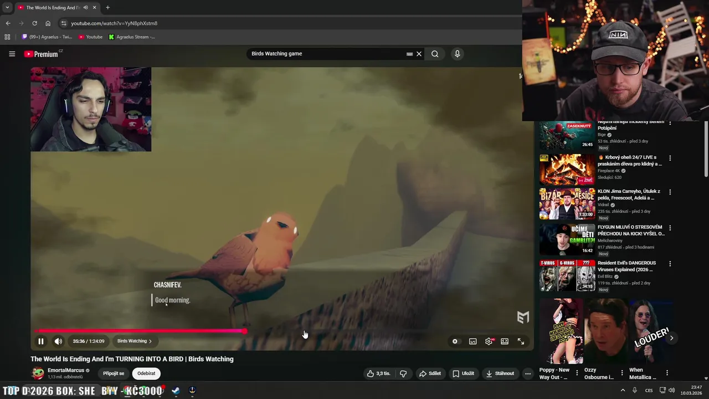Mute tab via speaker icon on tab
The height and width of the screenshot is (399, 709).
point(85,8)
